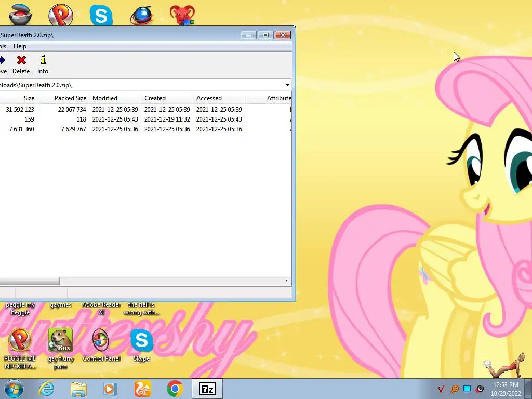Viewport: 532px width, 399px height.
Task: Open PEGGLE ME NECKBEA... desktop icon
Action: pos(20,349)
